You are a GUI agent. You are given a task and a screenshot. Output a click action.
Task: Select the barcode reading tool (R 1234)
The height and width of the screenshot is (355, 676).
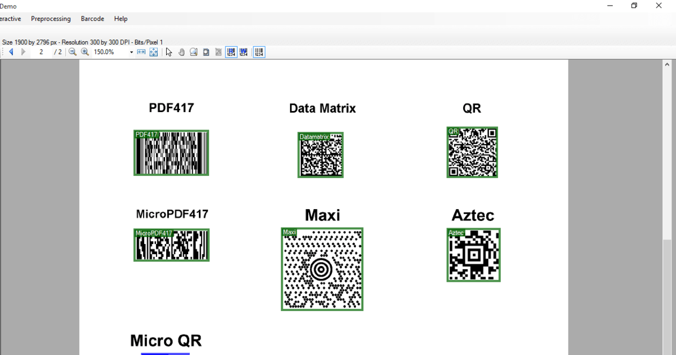[231, 52]
